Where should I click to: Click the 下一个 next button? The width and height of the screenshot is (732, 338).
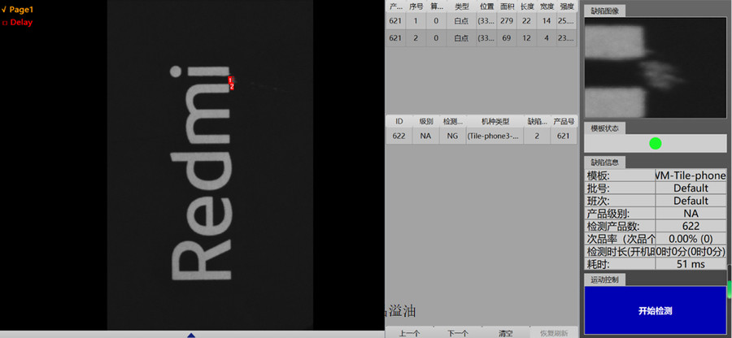click(x=457, y=333)
